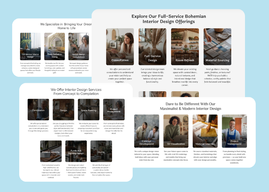The height and width of the screenshot is (192, 269).
Task: Select the Room Refresh & Styling card
Action: [x=55, y=47]
